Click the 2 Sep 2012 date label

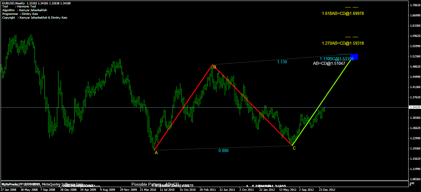pos(307,190)
